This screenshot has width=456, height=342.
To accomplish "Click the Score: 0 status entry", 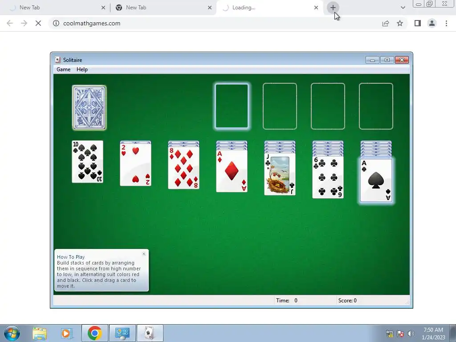I will pyautogui.click(x=347, y=301).
